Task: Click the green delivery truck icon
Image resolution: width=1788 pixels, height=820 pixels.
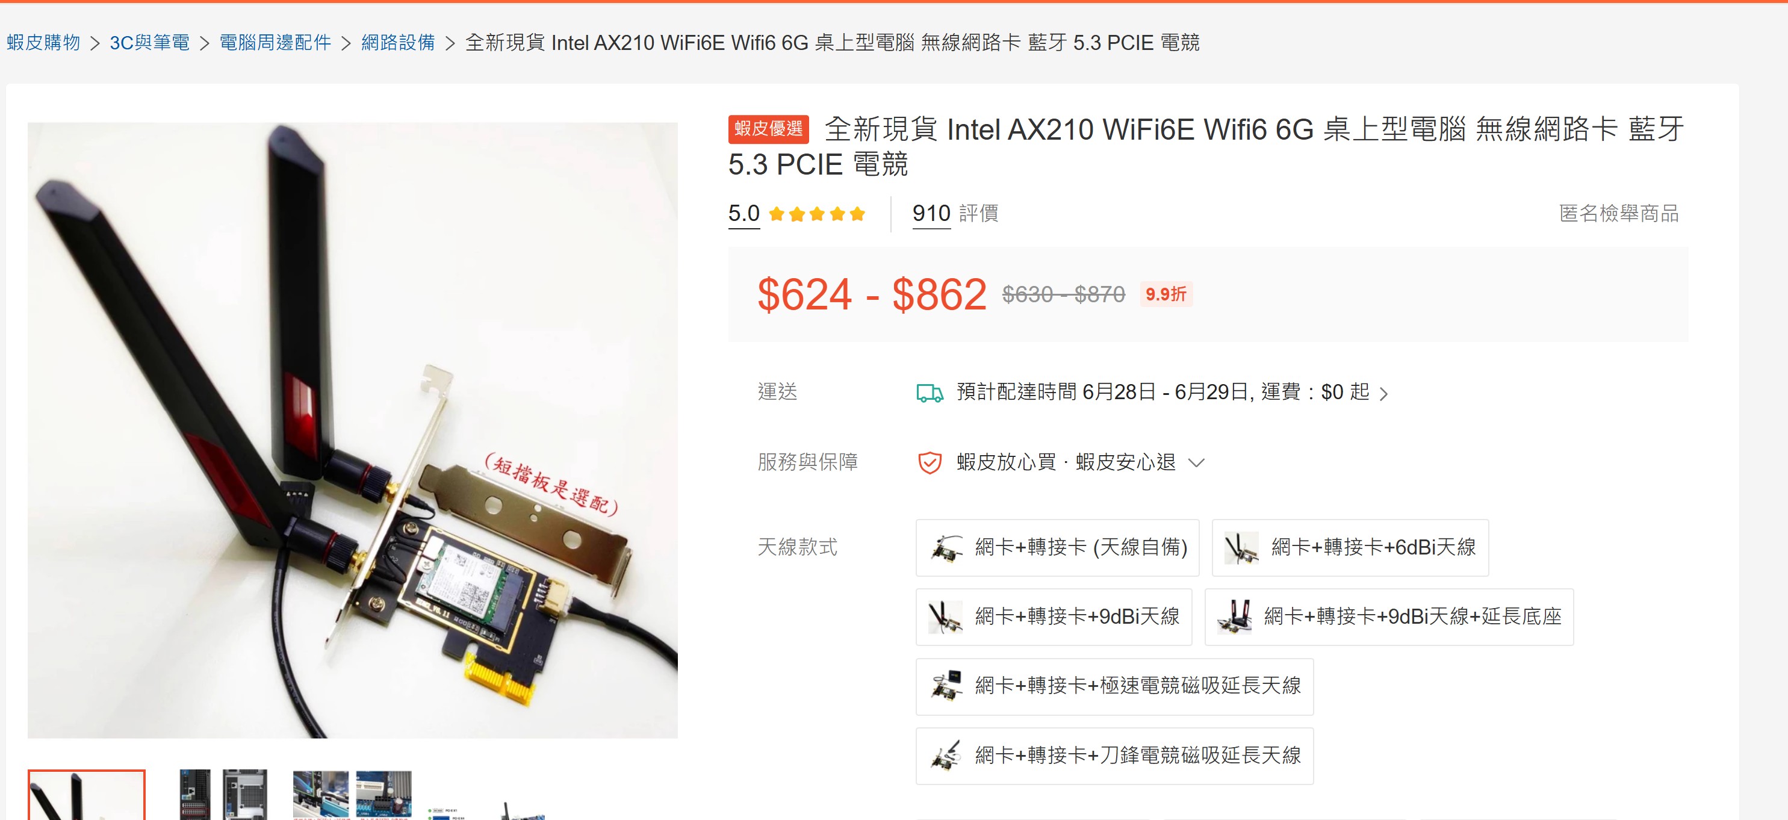Action: 930,393
